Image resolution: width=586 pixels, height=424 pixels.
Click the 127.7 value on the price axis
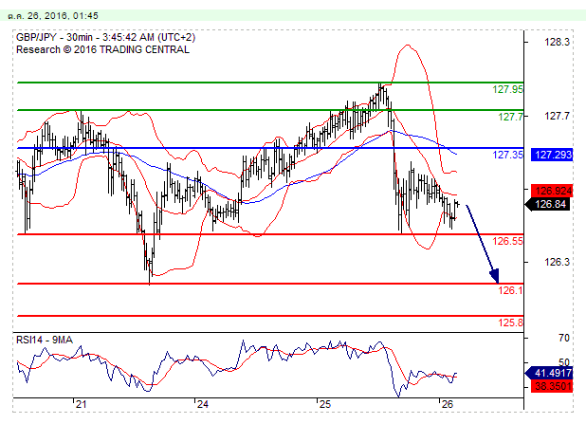(x=557, y=116)
